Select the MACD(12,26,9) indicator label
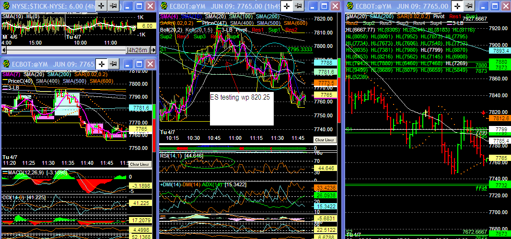The image size is (511, 239). coord(25,172)
